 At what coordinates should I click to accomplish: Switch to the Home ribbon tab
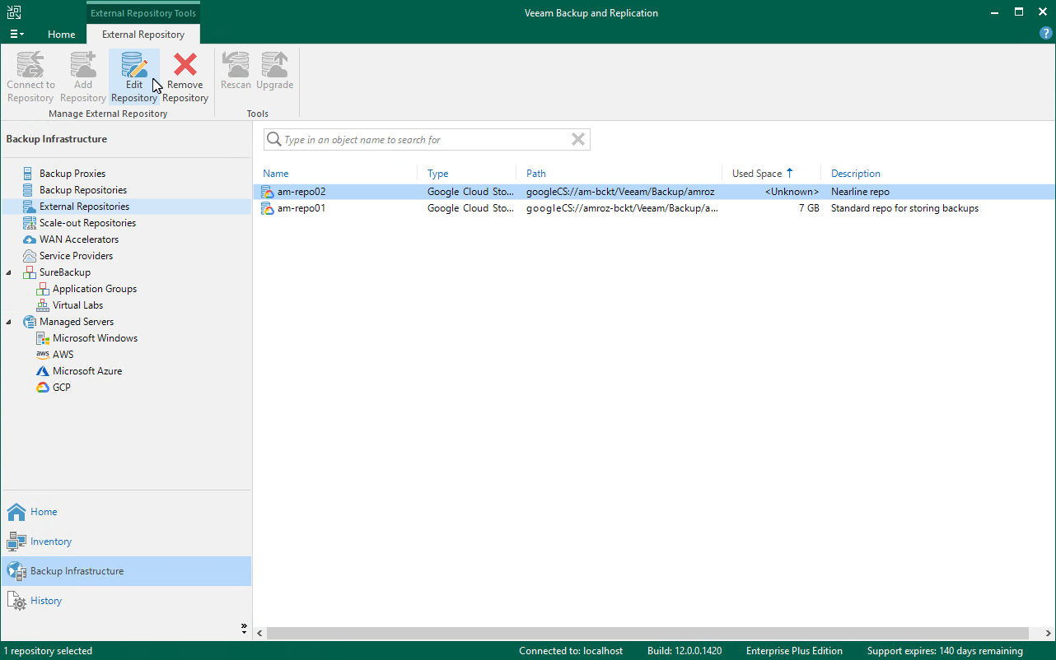[62, 35]
